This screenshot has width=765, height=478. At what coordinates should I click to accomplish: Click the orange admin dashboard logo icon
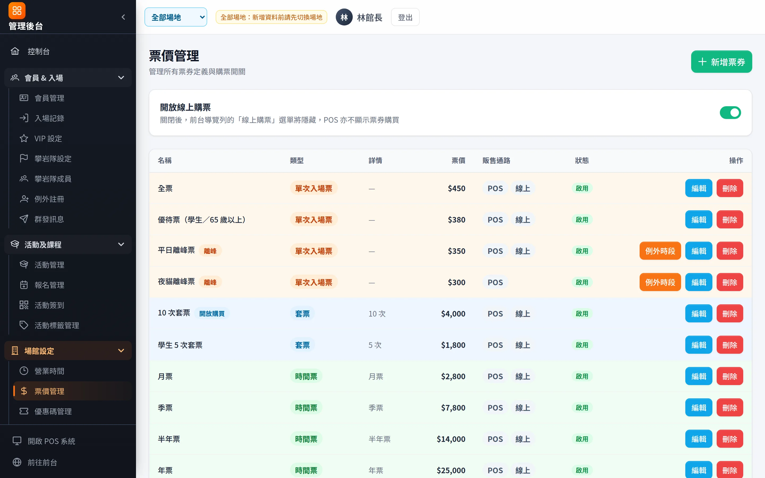pos(17,11)
